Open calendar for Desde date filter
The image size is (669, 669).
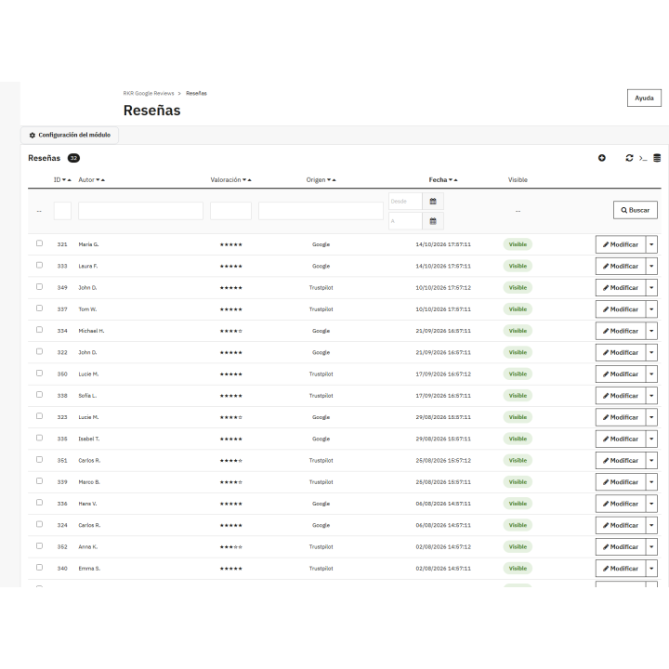pos(433,202)
